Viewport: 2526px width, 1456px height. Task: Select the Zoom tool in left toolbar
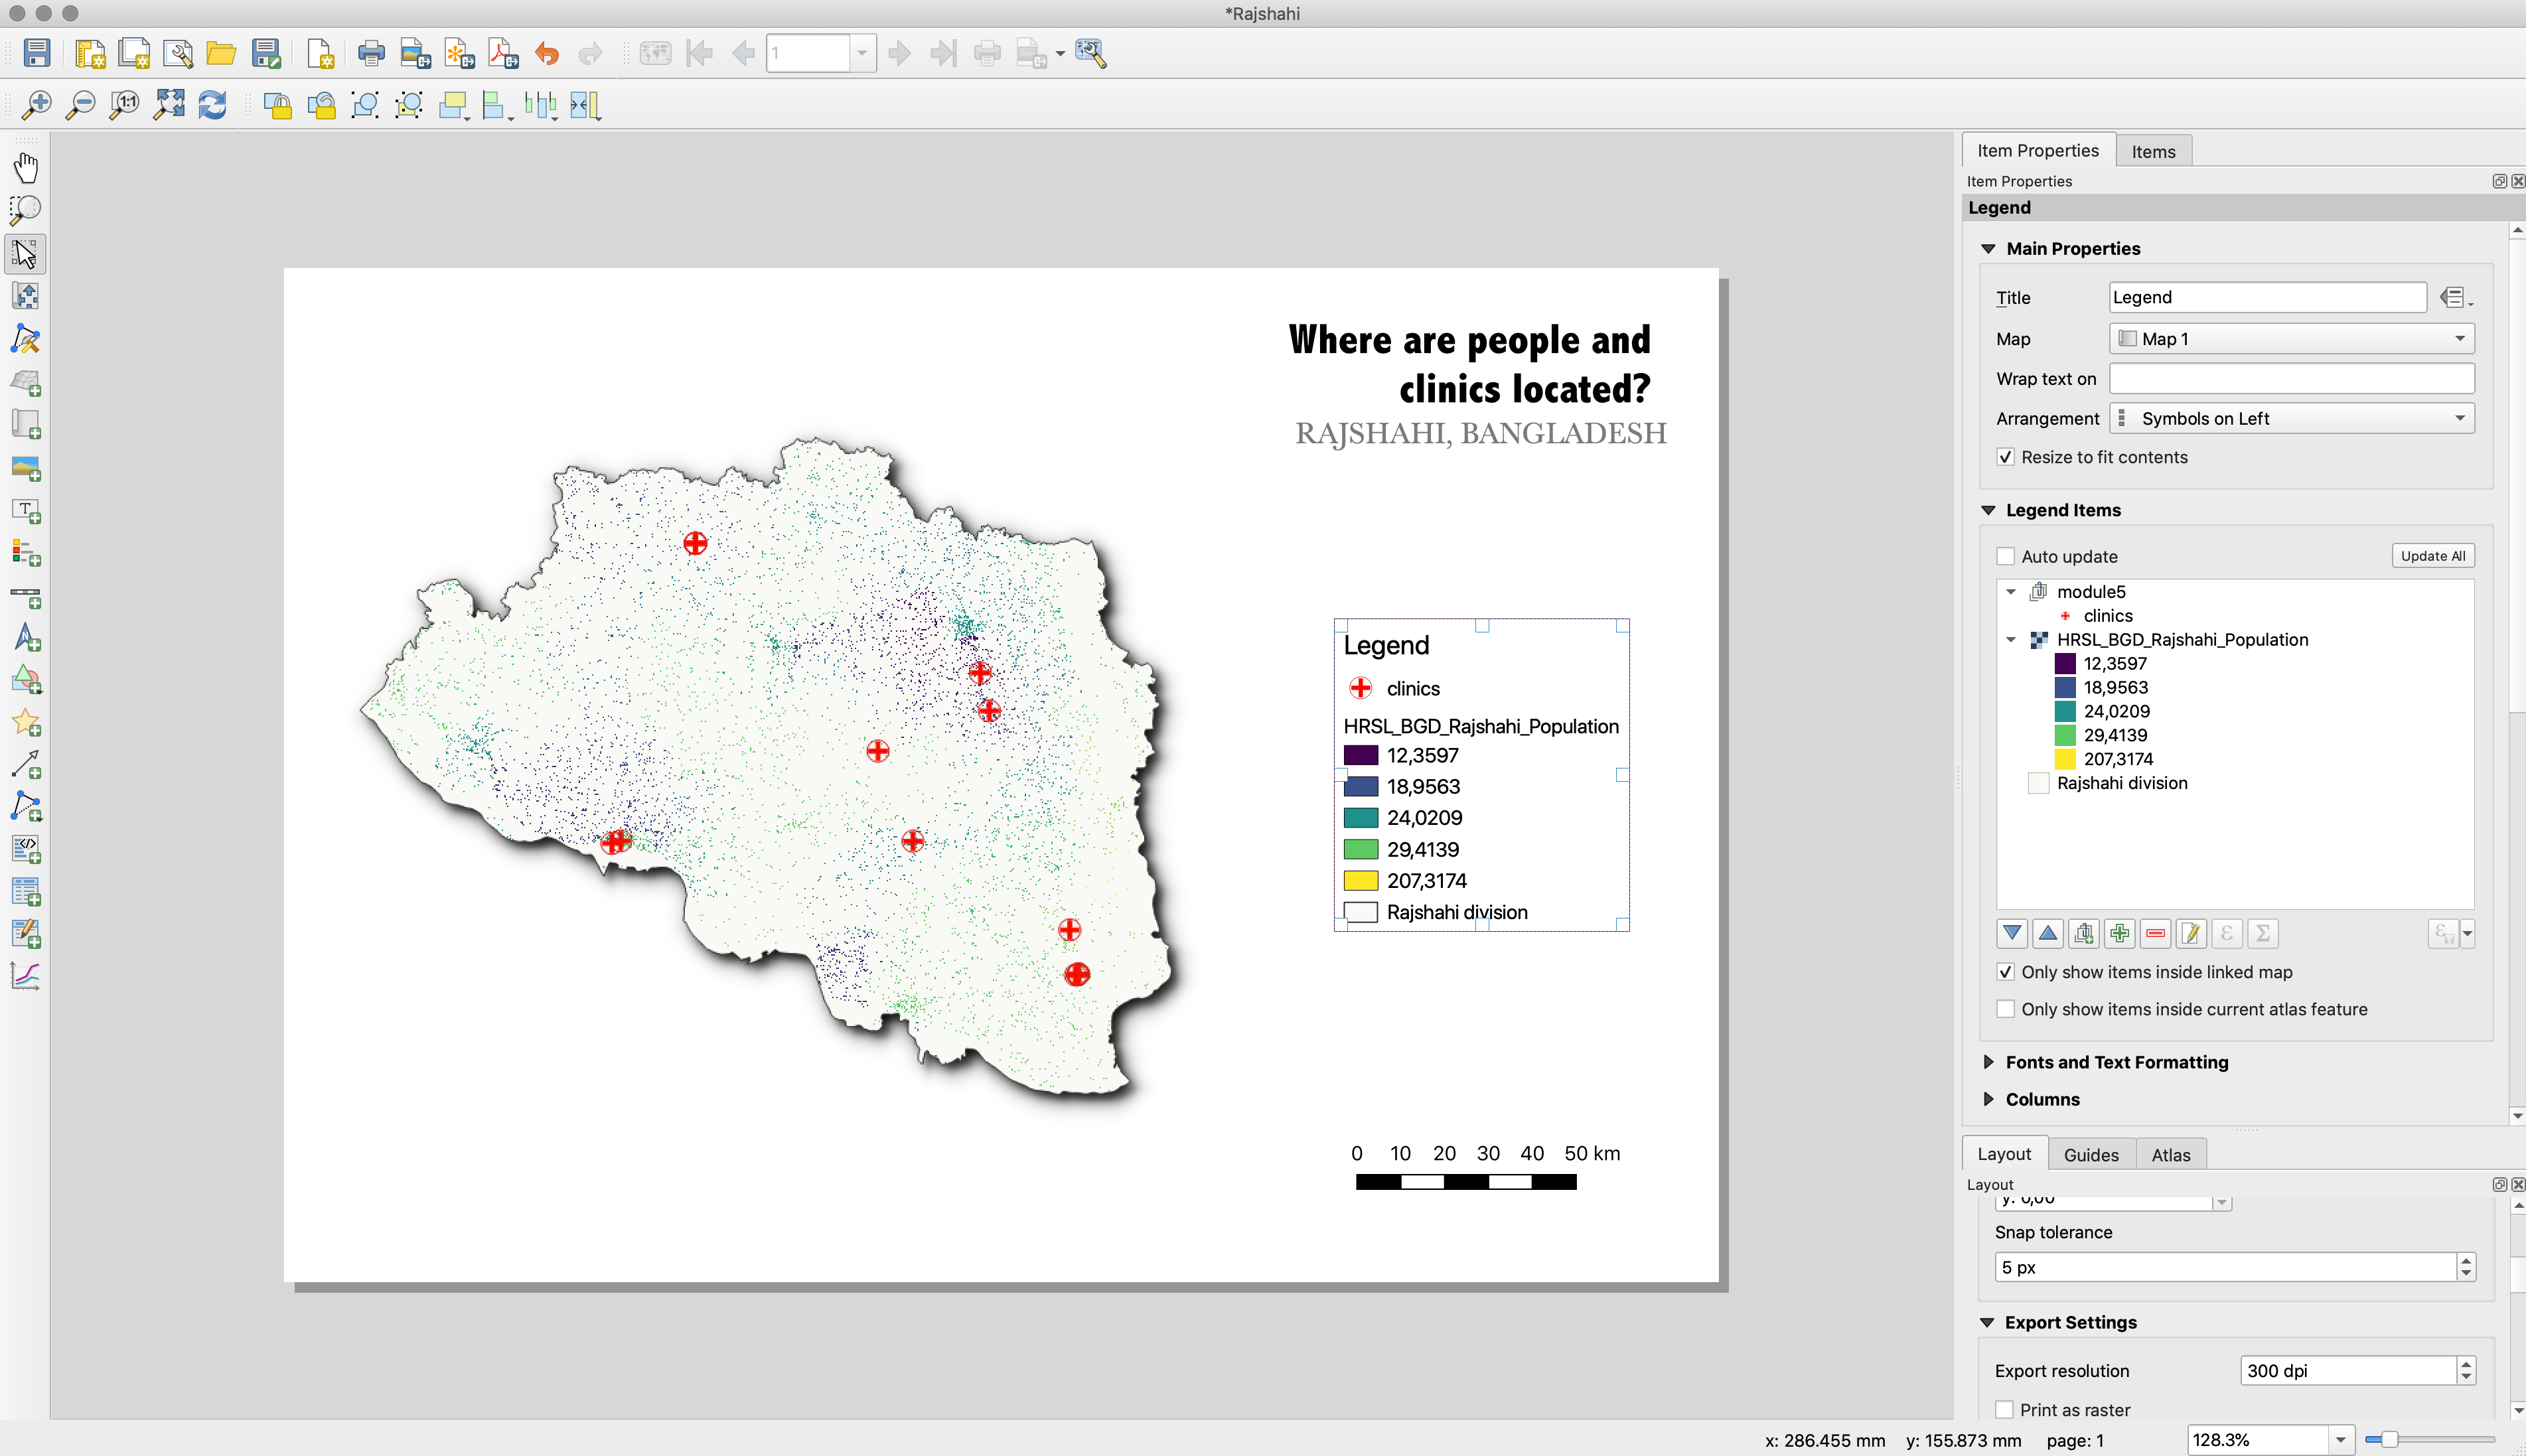pos(26,210)
